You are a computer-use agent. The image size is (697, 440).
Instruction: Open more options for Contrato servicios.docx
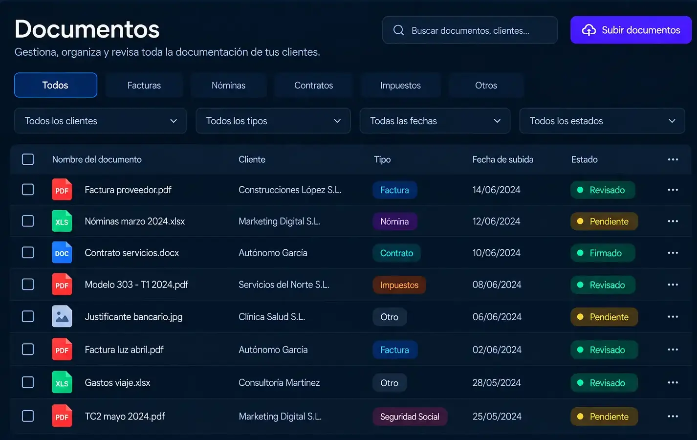[x=673, y=253]
